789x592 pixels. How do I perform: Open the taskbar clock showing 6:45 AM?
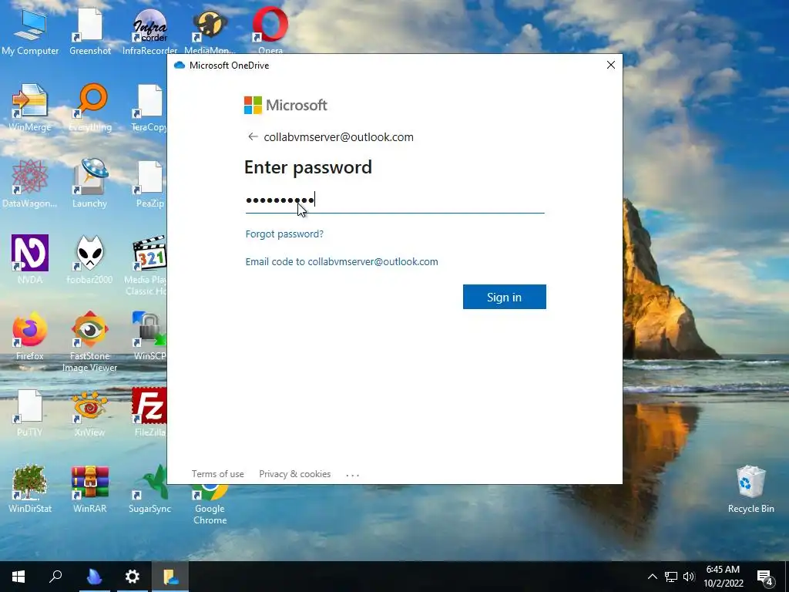click(723, 577)
